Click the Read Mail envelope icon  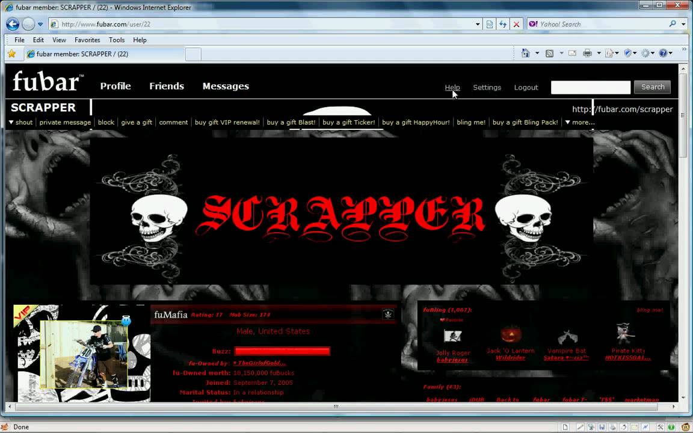tap(572, 54)
